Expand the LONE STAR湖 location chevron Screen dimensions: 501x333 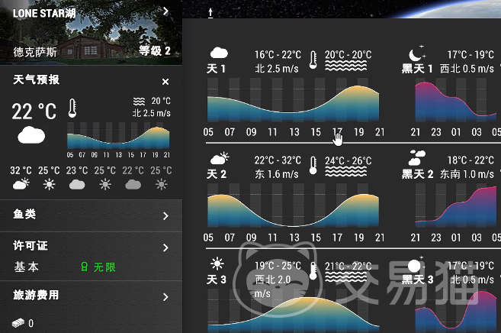tap(165, 11)
